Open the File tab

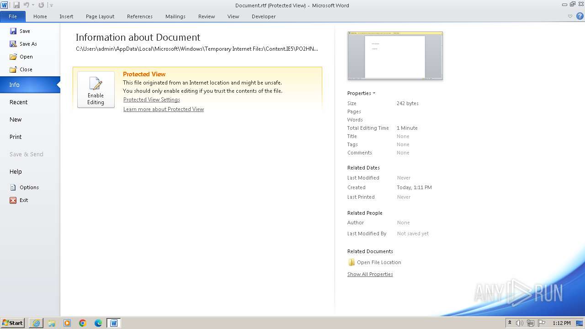[13, 16]
